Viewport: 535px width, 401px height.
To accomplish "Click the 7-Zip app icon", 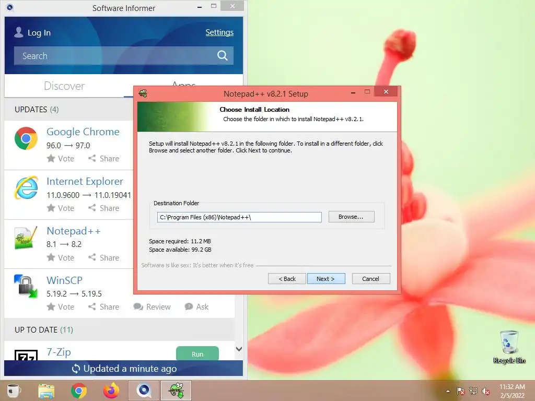I will tap(26, 355).
